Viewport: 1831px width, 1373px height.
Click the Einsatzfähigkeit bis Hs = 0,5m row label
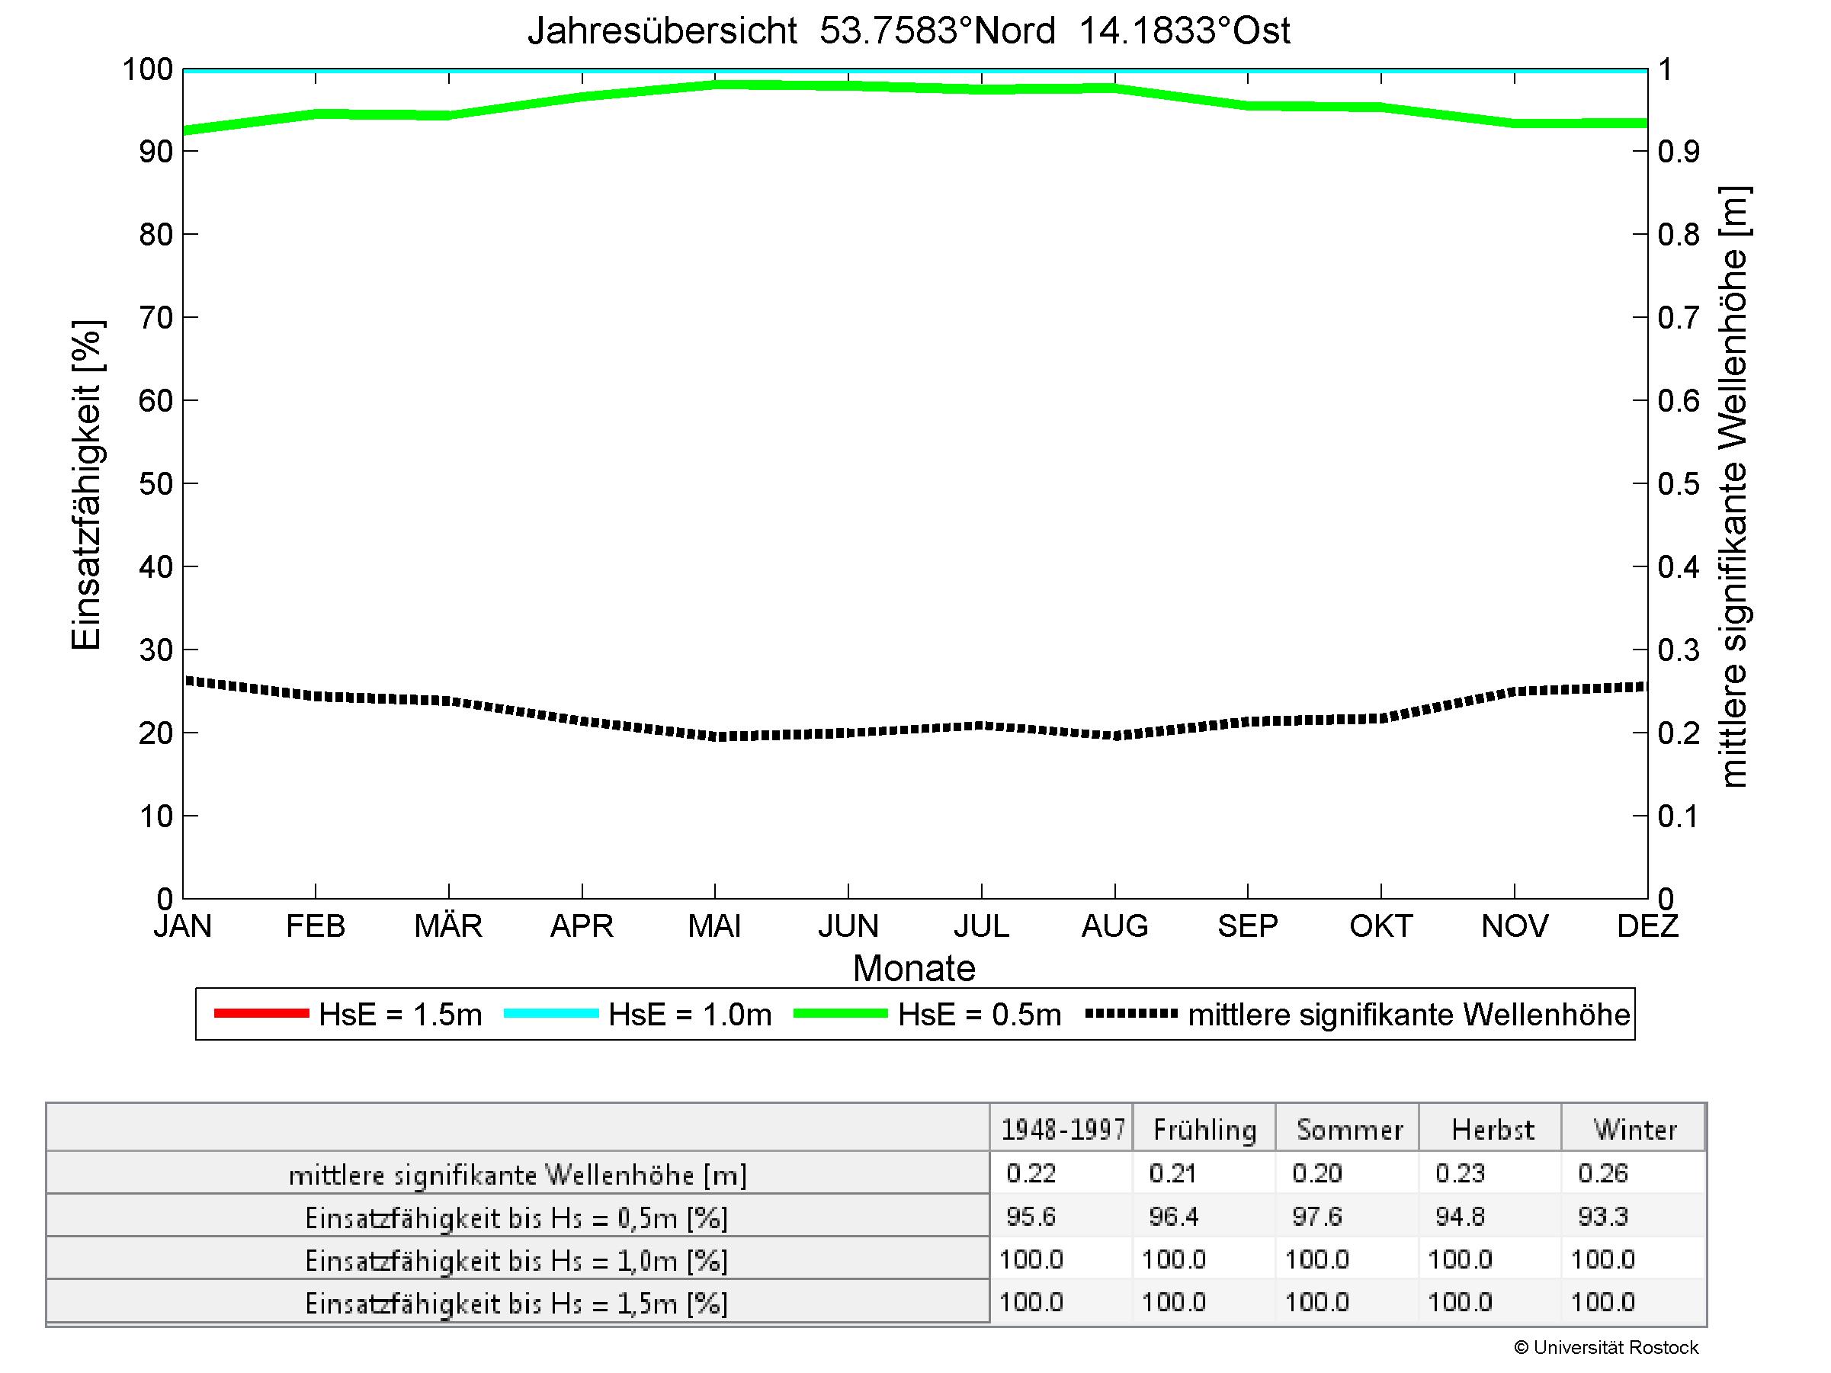point(518,1217)
